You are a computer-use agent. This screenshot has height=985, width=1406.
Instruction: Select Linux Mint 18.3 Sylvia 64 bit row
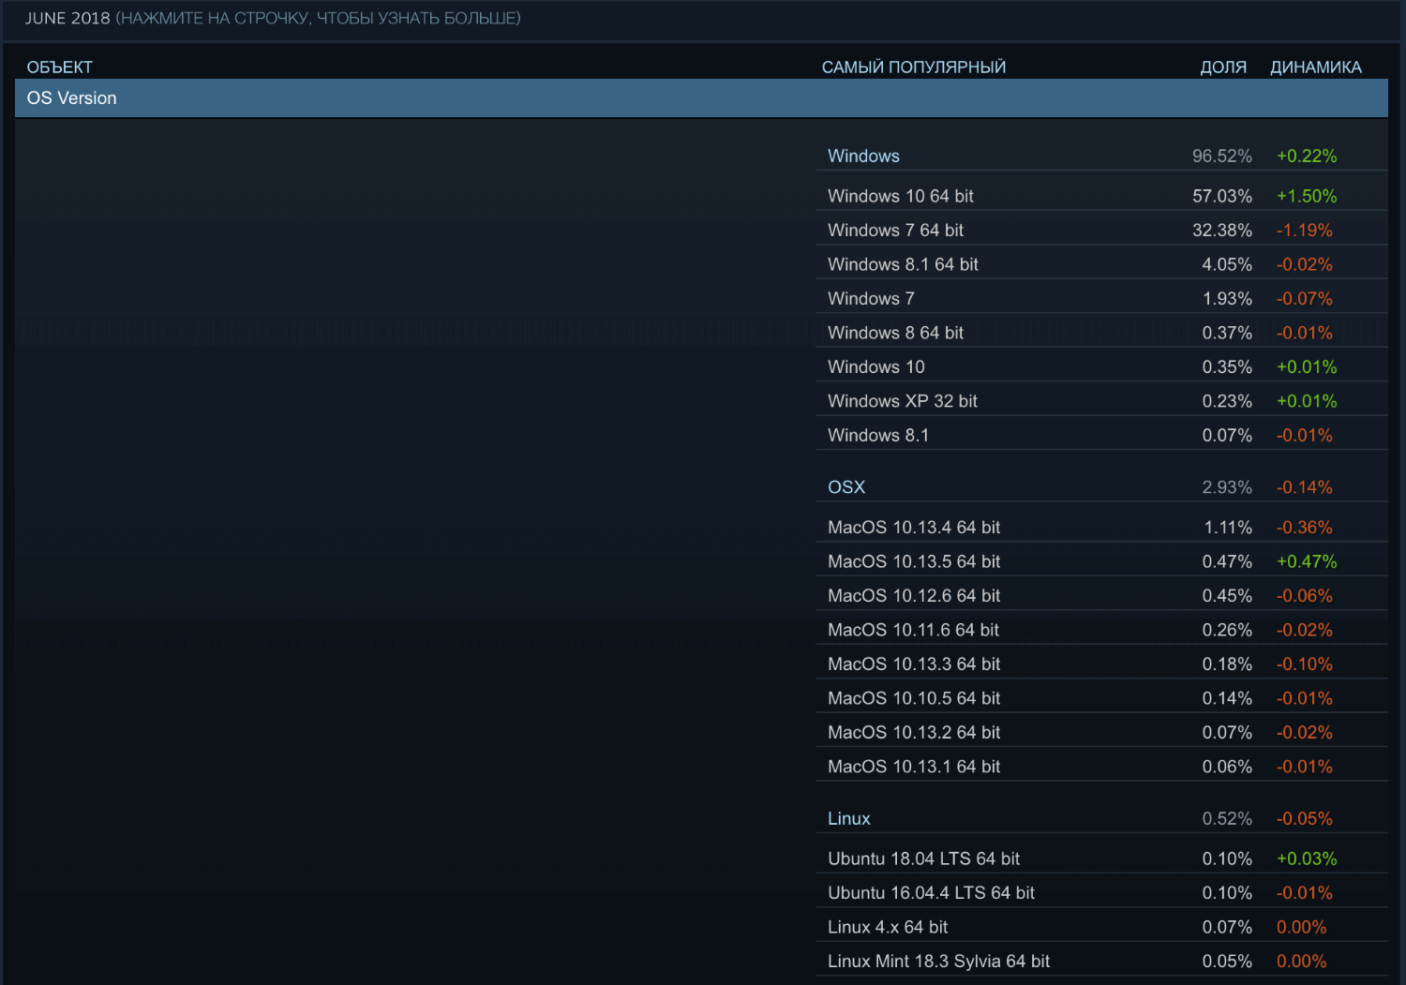[1101, 962]
